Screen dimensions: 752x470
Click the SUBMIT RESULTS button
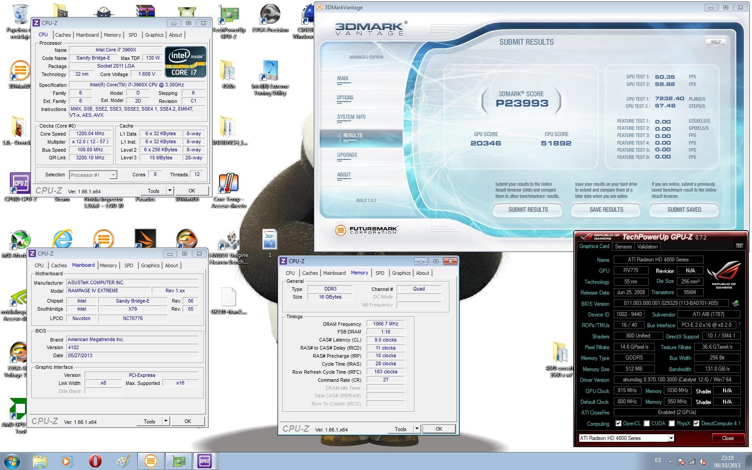click(x=528, y=209)
